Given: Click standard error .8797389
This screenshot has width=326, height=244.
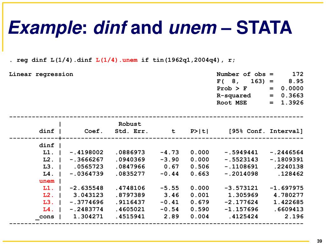Looking at the screenshot, I should pos(130,195).
